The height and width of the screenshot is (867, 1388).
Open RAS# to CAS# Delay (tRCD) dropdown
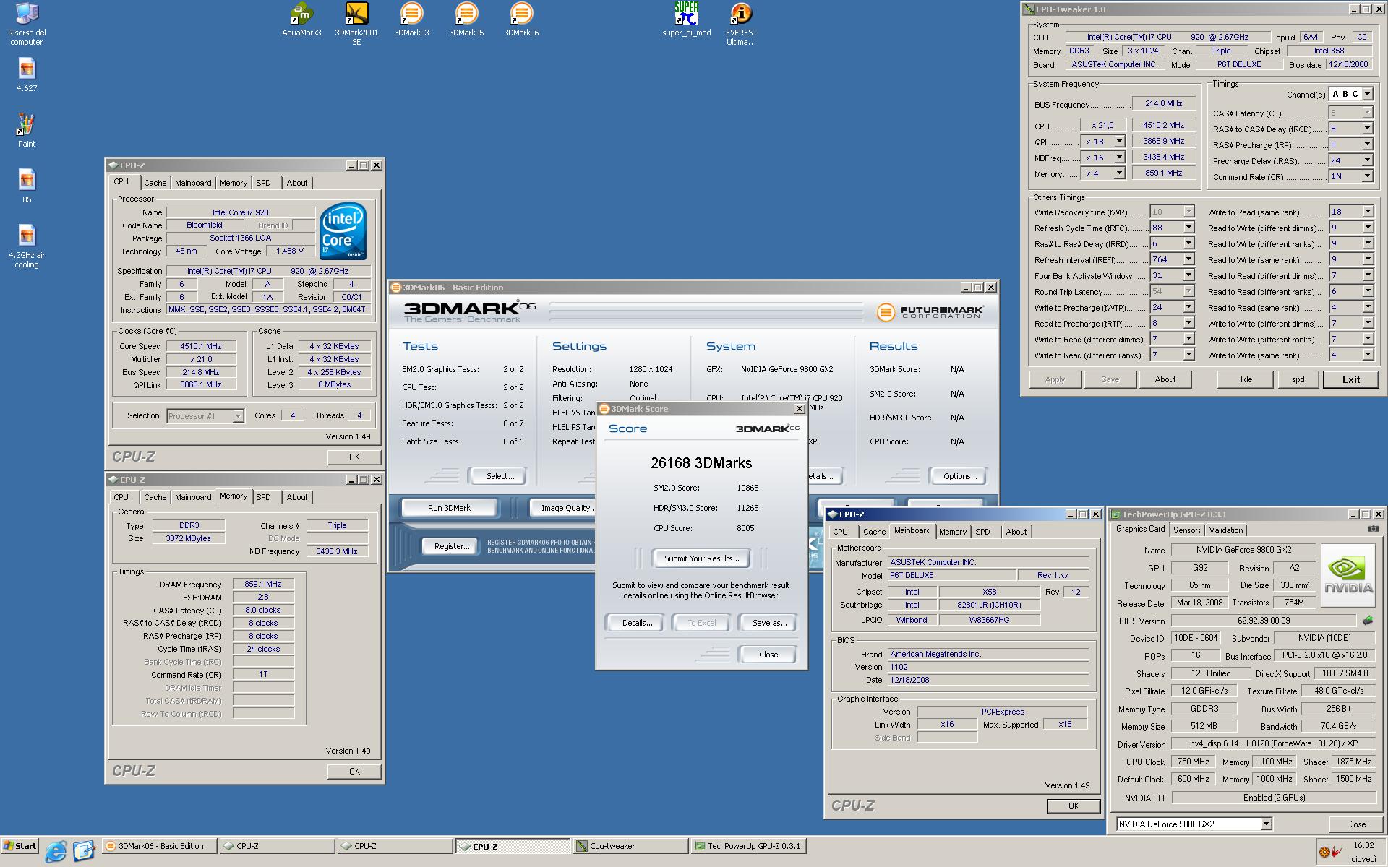(x=1367, y=129)
